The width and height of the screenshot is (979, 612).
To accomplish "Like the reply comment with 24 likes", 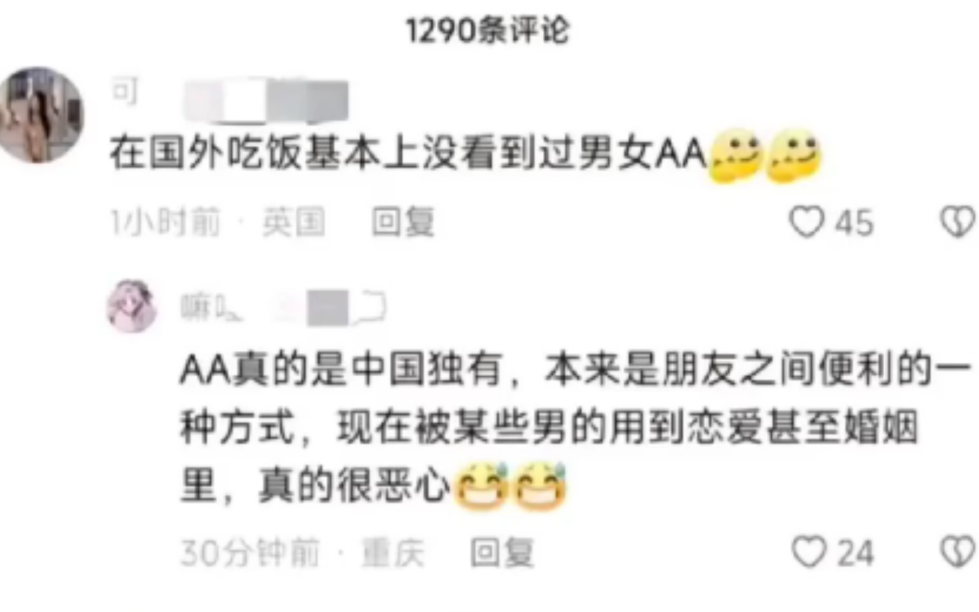I will tap(809, 551).
